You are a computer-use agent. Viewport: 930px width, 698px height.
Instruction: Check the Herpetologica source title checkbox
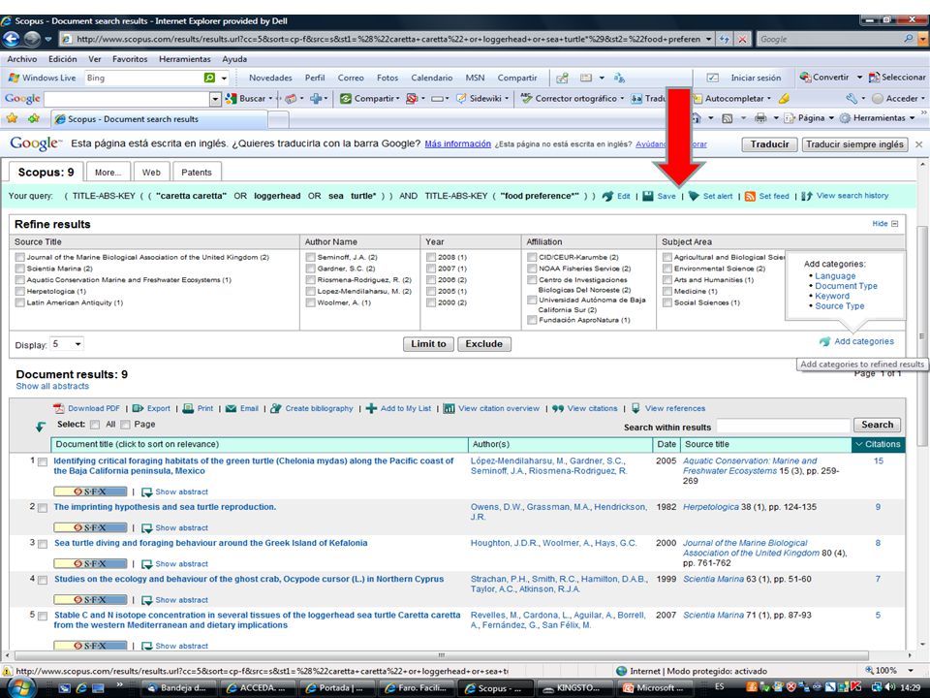(20, 292)
